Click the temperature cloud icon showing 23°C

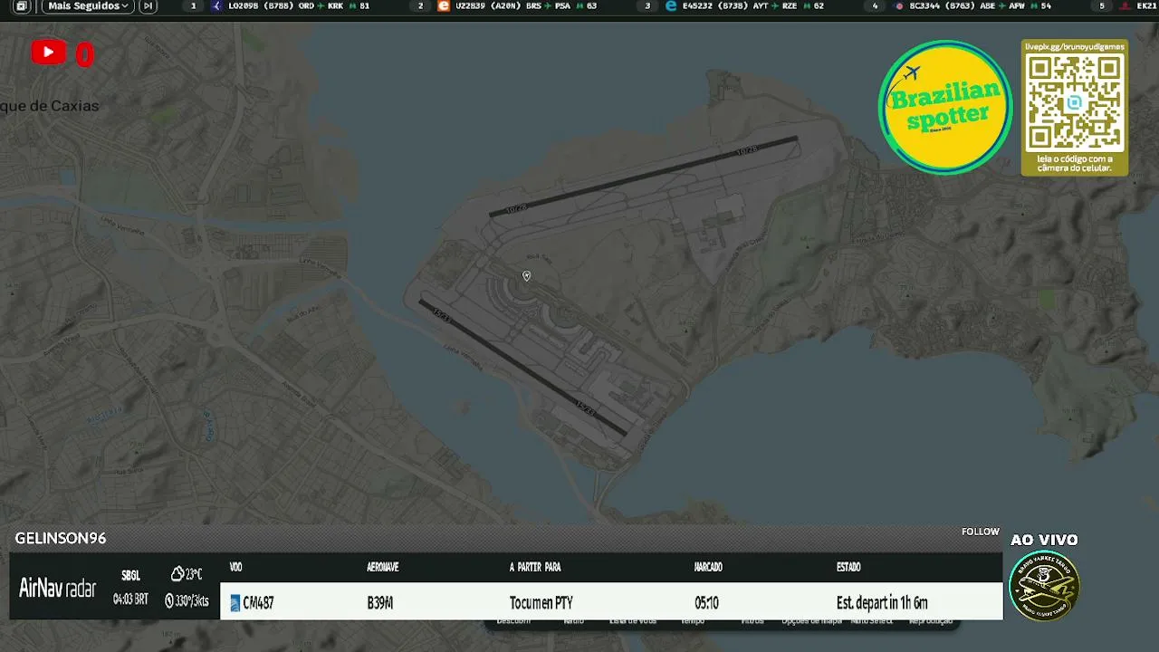177,574
